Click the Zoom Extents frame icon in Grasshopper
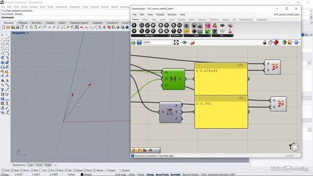The height and width of the screenshot is (176, 313). tap(176, 43)
